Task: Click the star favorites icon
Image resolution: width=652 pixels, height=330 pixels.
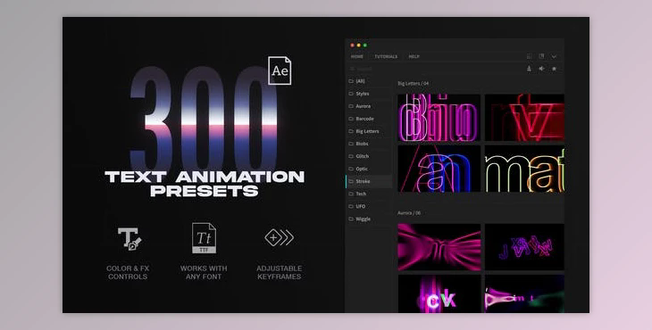Action: click(x=554, y=69)
